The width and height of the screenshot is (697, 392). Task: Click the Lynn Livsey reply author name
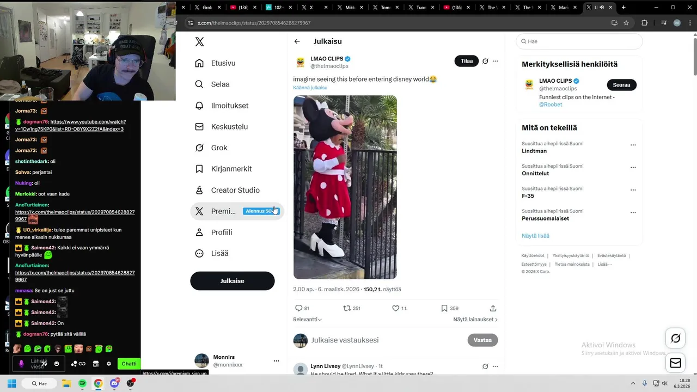point(325,366)
